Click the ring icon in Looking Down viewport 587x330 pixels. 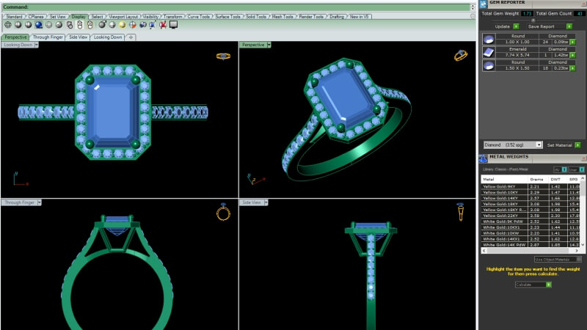223,56
